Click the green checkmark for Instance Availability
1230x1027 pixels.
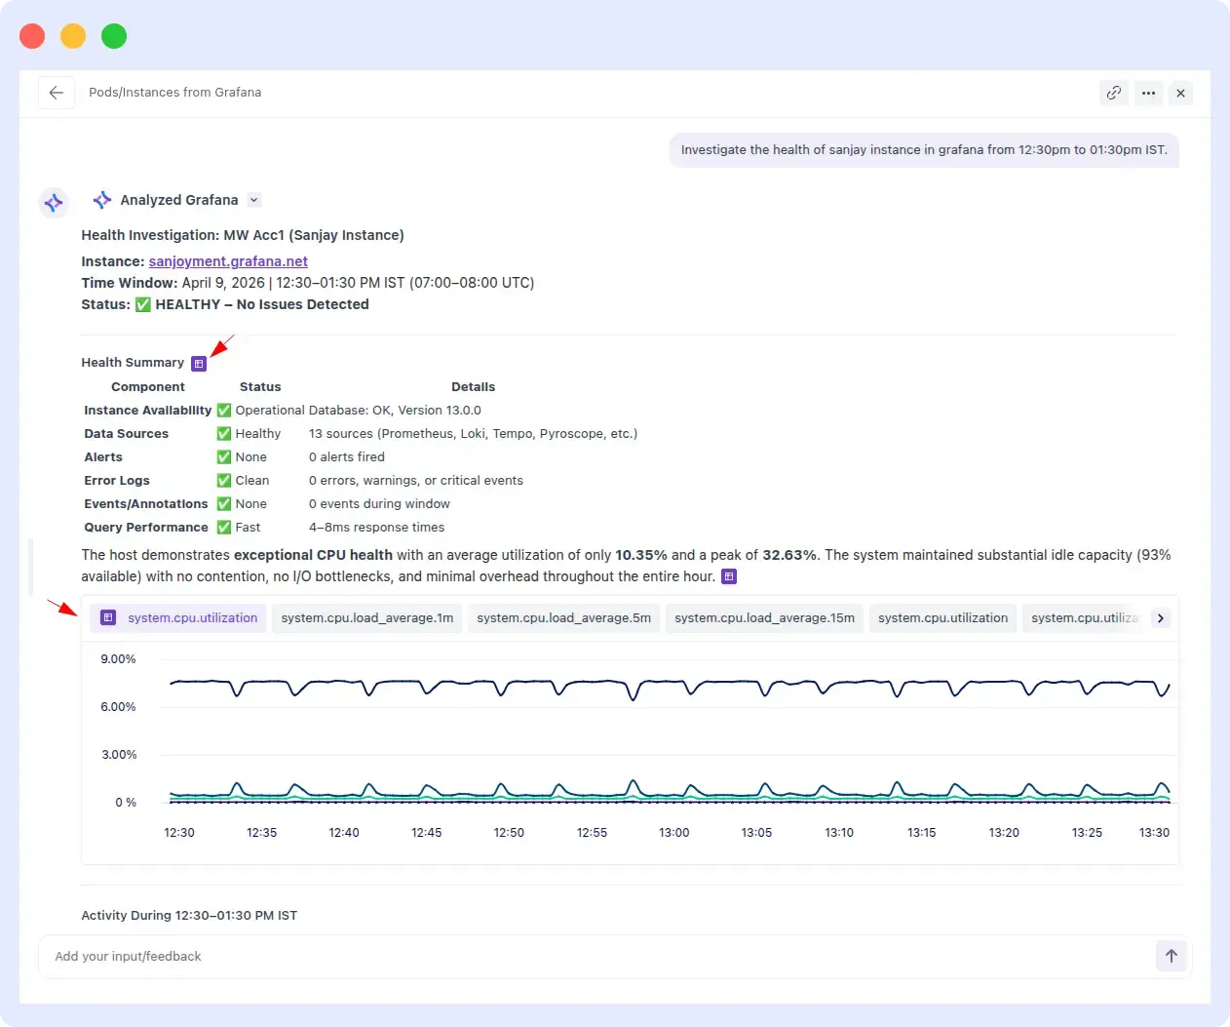point(224,411)
